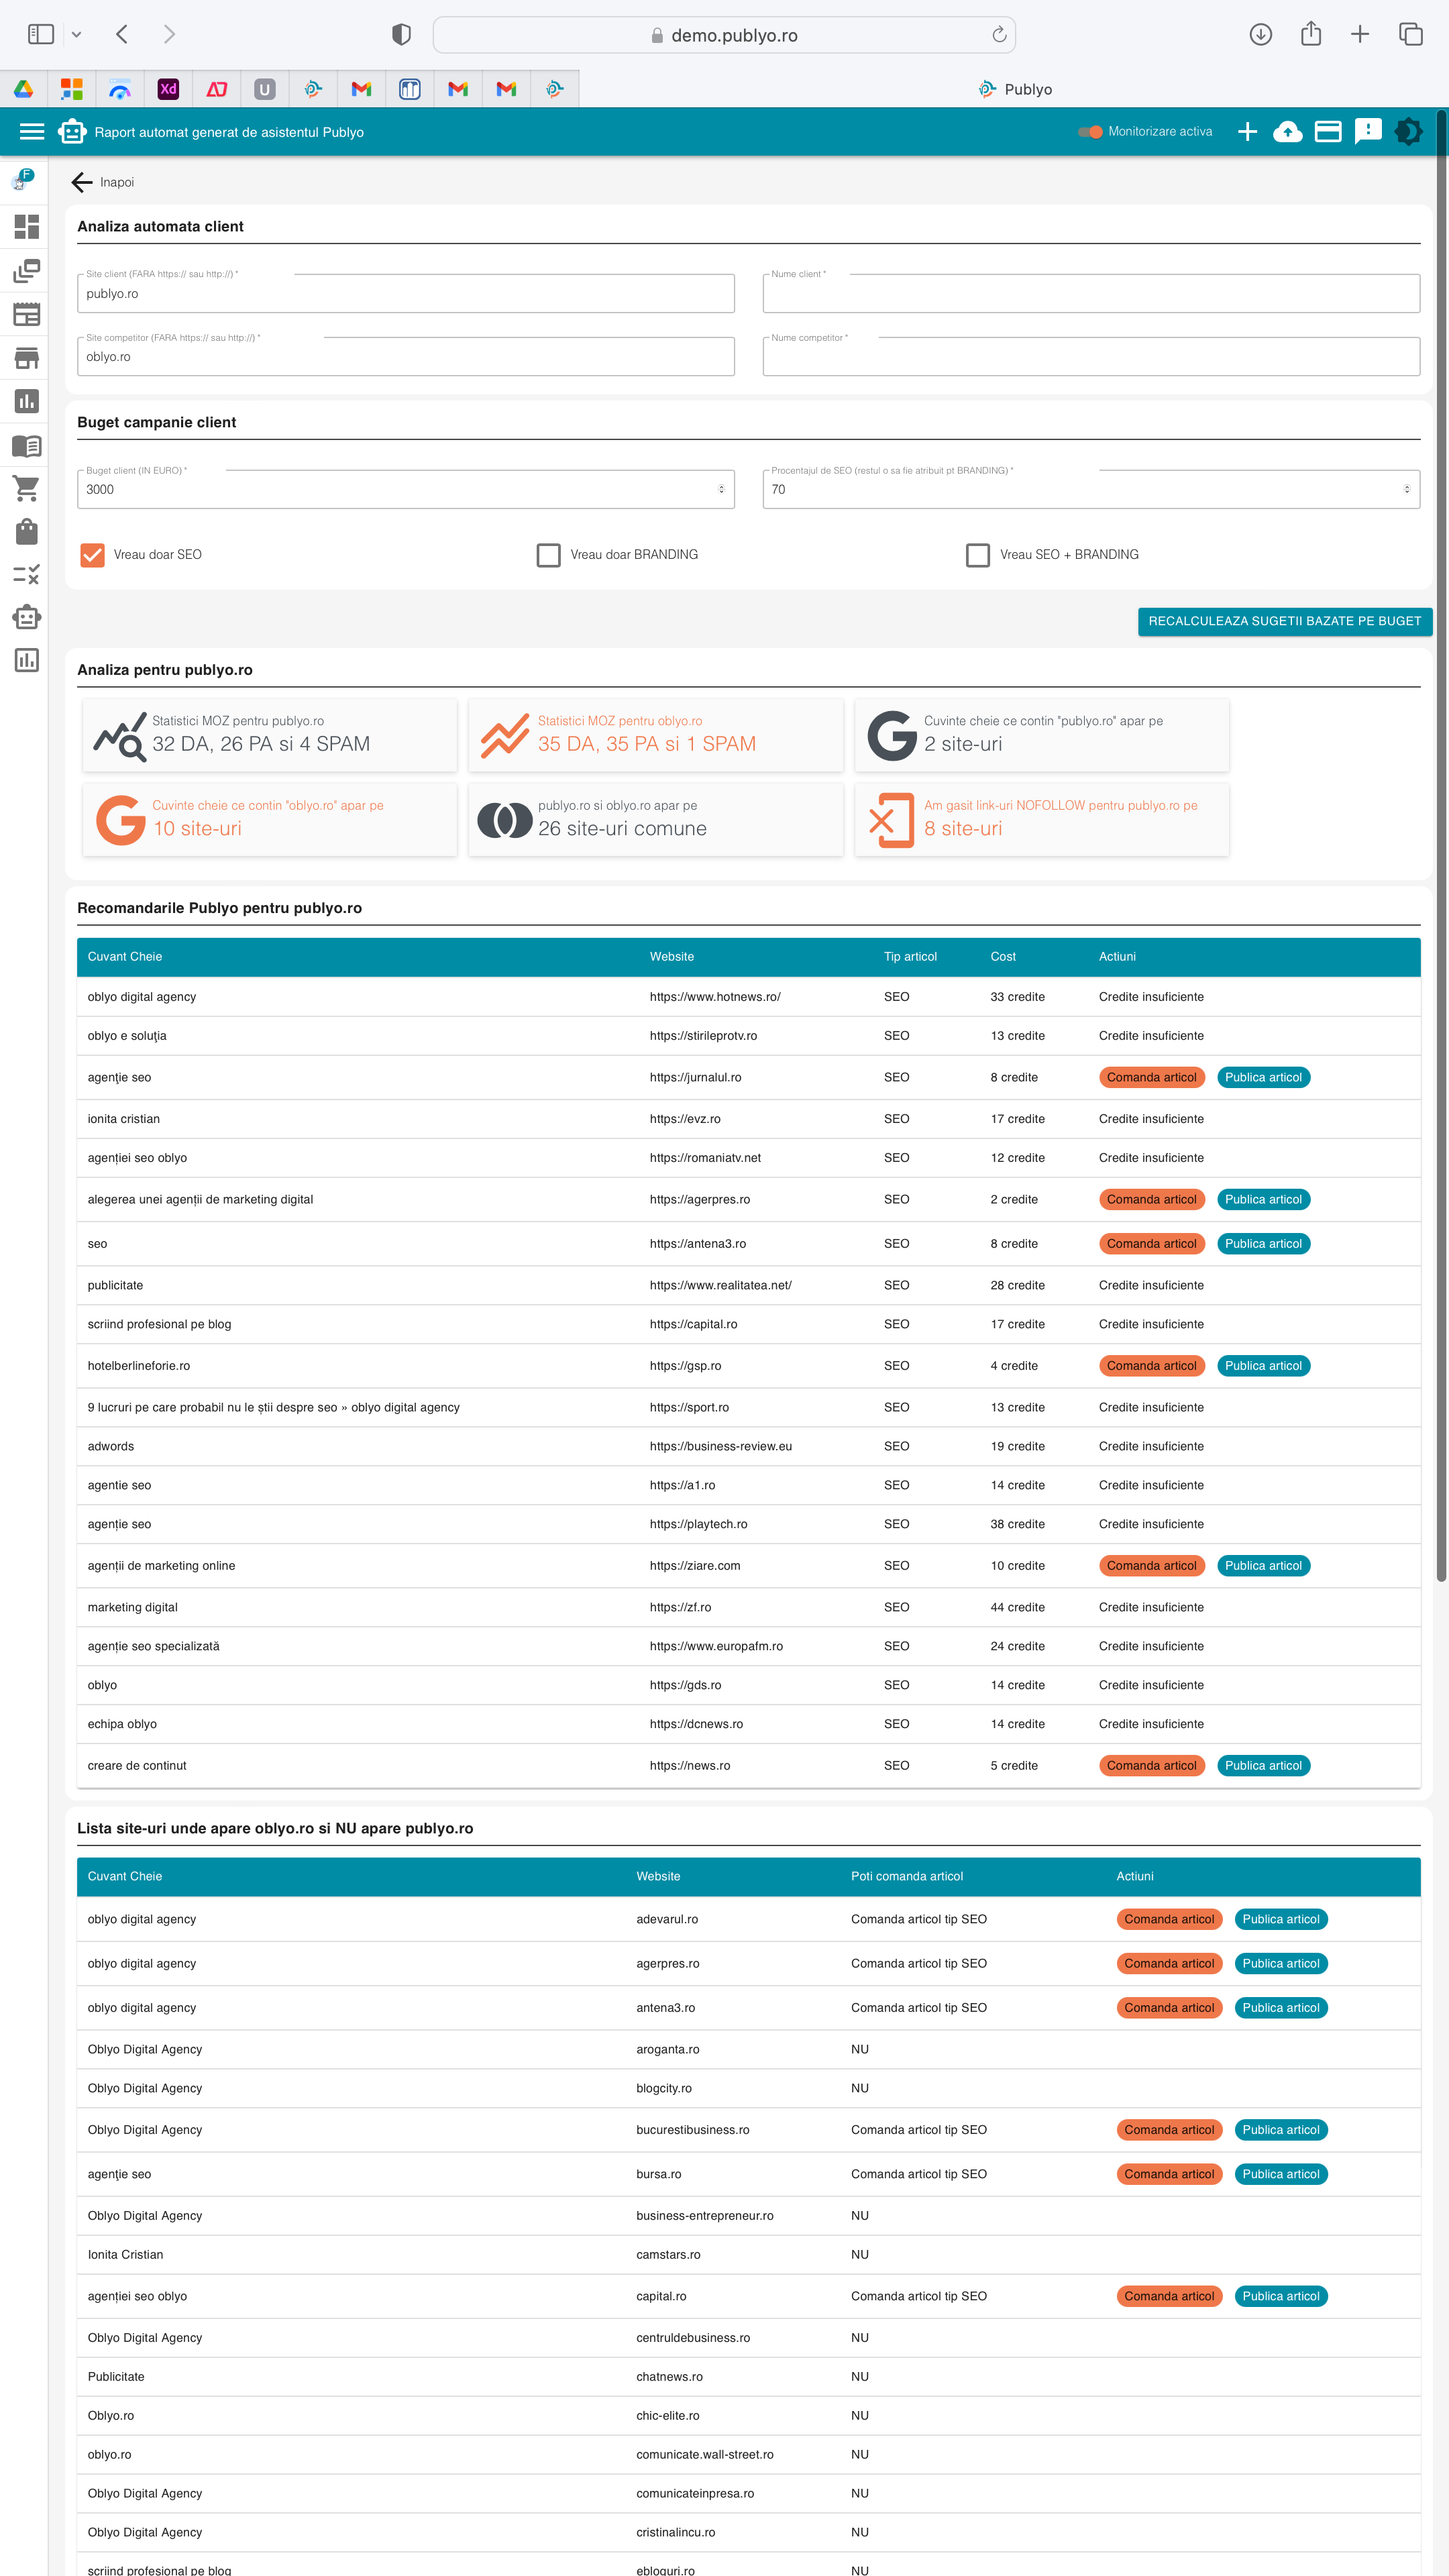Check the Vreau SEO + BRANDING checkbox
The width and height of the screenshot is (1449, 2576).
(x=978, y=555)
